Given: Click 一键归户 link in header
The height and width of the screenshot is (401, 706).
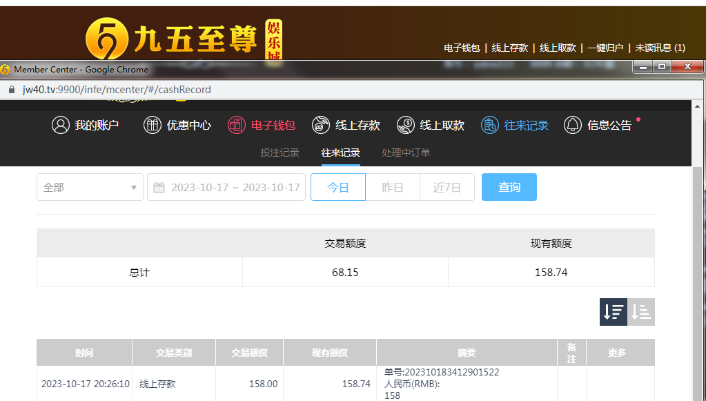Looking at the screenshot, I should pos(605,48).
